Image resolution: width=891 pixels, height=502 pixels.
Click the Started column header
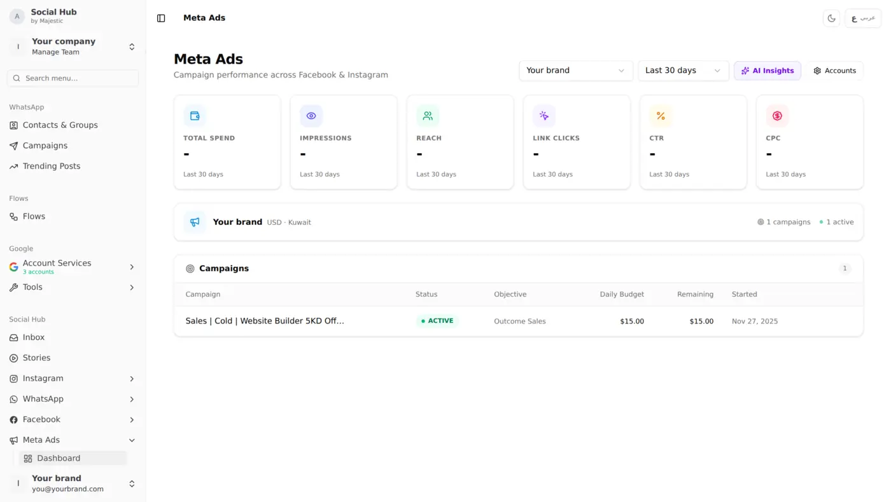coord(745,294)
